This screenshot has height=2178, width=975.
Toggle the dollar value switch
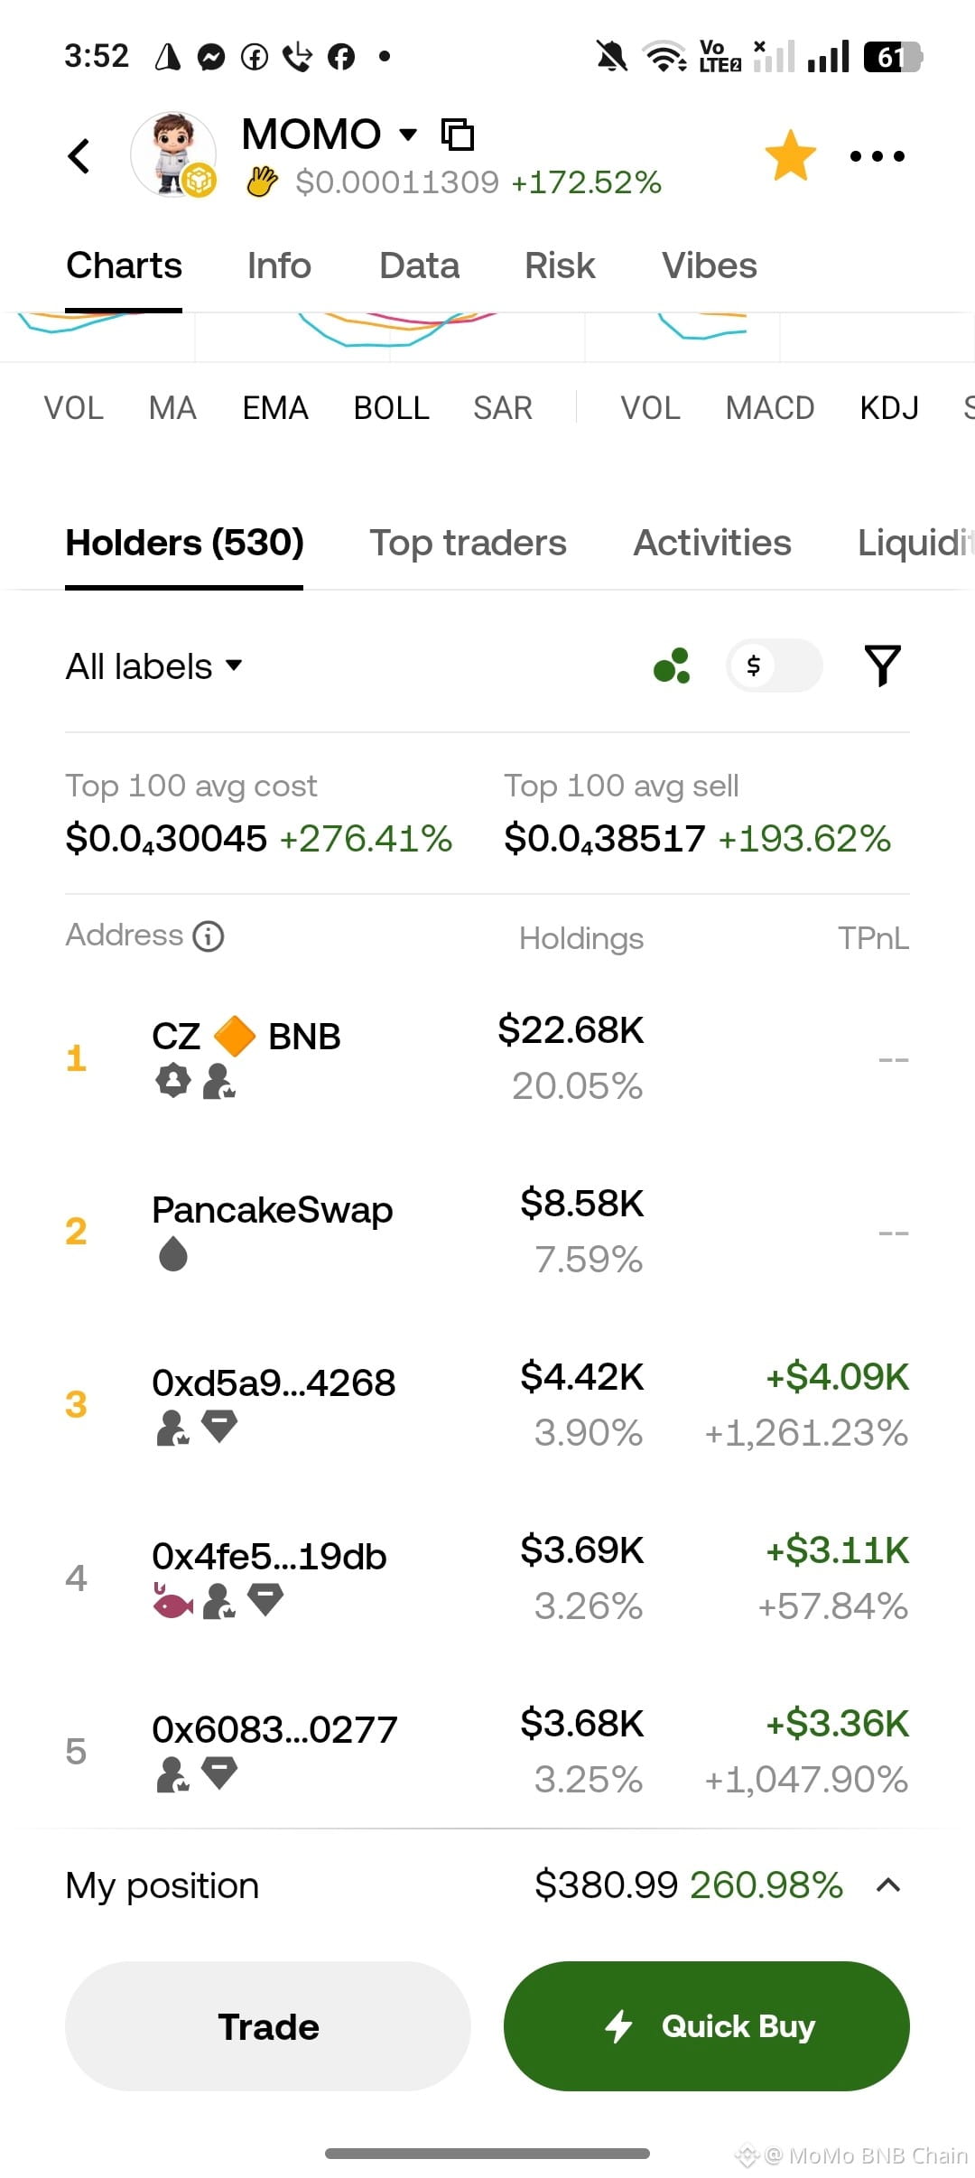[774, 666]
